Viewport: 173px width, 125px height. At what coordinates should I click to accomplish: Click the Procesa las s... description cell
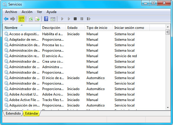tap(53, 45)
